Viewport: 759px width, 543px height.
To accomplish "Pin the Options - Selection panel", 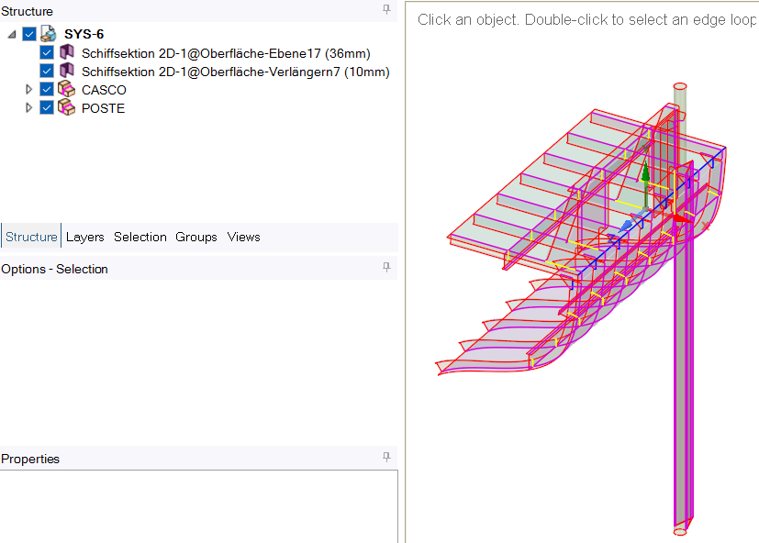I will coord(386,267).
